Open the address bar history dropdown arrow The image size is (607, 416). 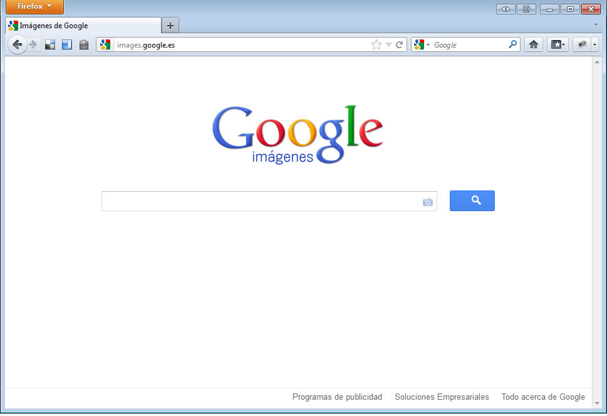388,45
